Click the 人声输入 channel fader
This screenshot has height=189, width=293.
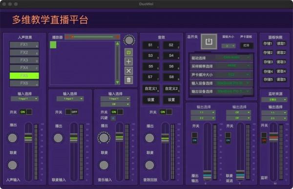(28, 138)
